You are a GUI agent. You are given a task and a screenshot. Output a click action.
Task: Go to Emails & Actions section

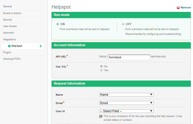click(12, 13)
